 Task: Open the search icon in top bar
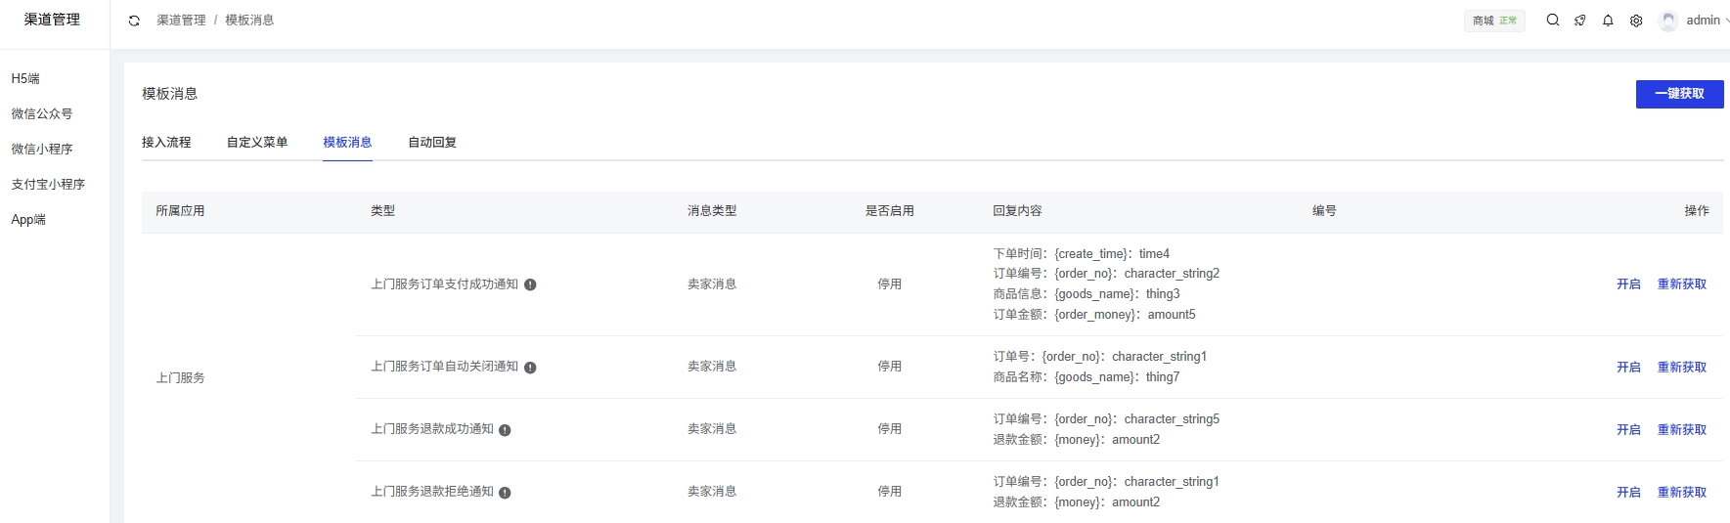tap(1552, 21)
